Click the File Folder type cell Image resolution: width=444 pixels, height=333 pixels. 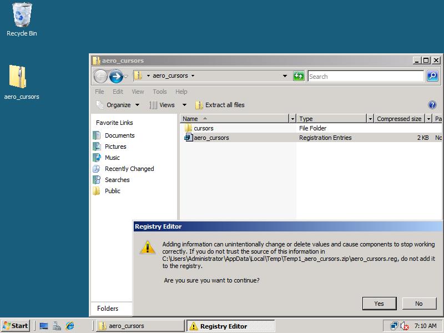312,128
